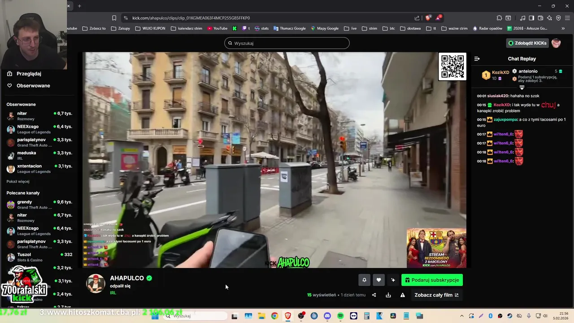The height and width of the screenshot is (323, 574).
Task: Open the YouTube bookmark
Action: tap(217, 28)
